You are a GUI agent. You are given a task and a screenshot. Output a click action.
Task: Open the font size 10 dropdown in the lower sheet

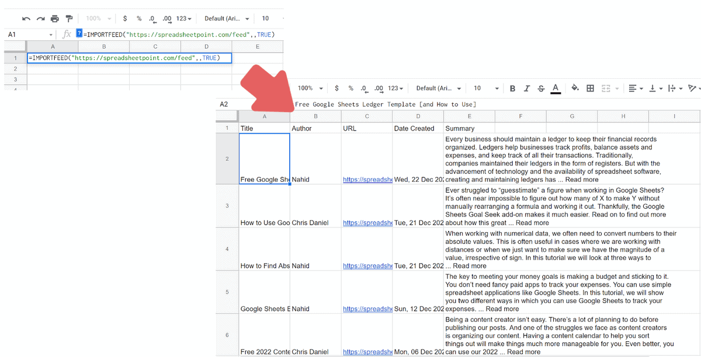pos(485,88)
